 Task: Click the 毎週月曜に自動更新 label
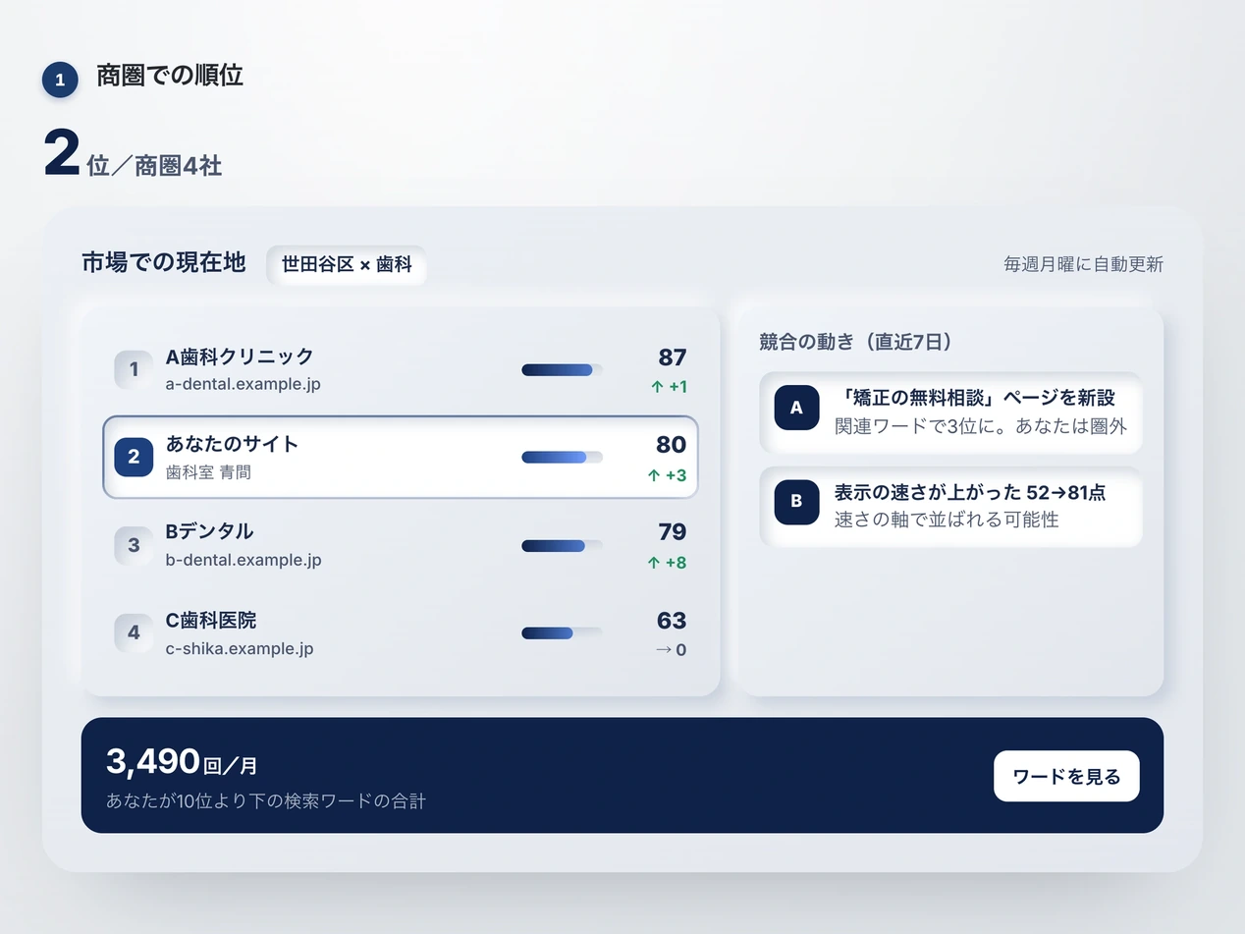pos(1084,264)
